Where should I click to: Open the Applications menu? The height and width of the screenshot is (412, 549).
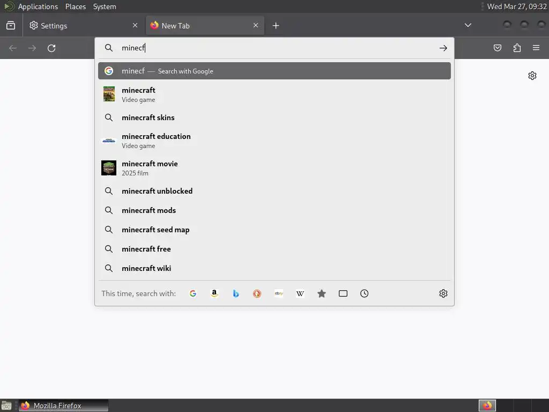point(38,6)
